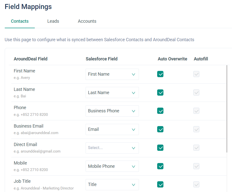Open the Accounts tab

[87, 21]
